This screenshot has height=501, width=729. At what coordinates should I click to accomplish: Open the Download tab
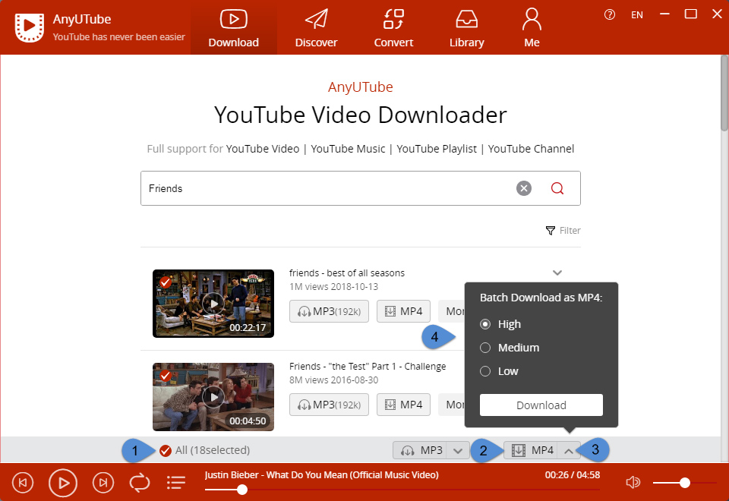click(233, 28)
